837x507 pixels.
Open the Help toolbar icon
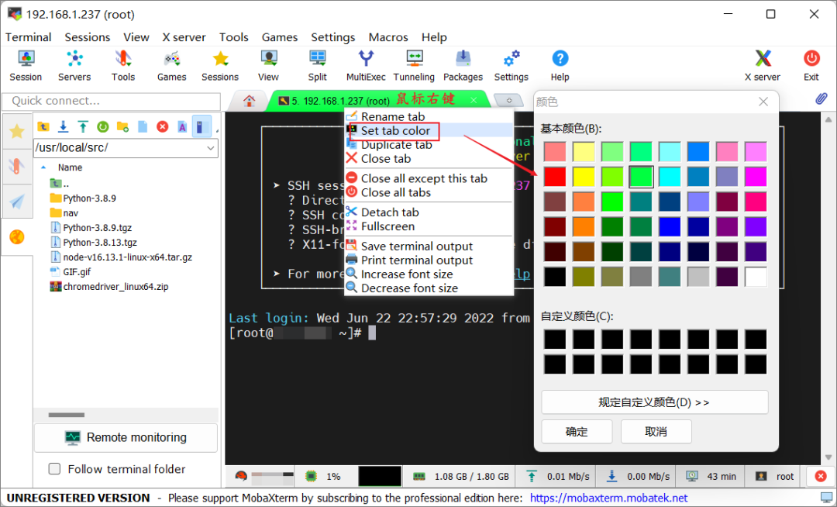point(560,66)
